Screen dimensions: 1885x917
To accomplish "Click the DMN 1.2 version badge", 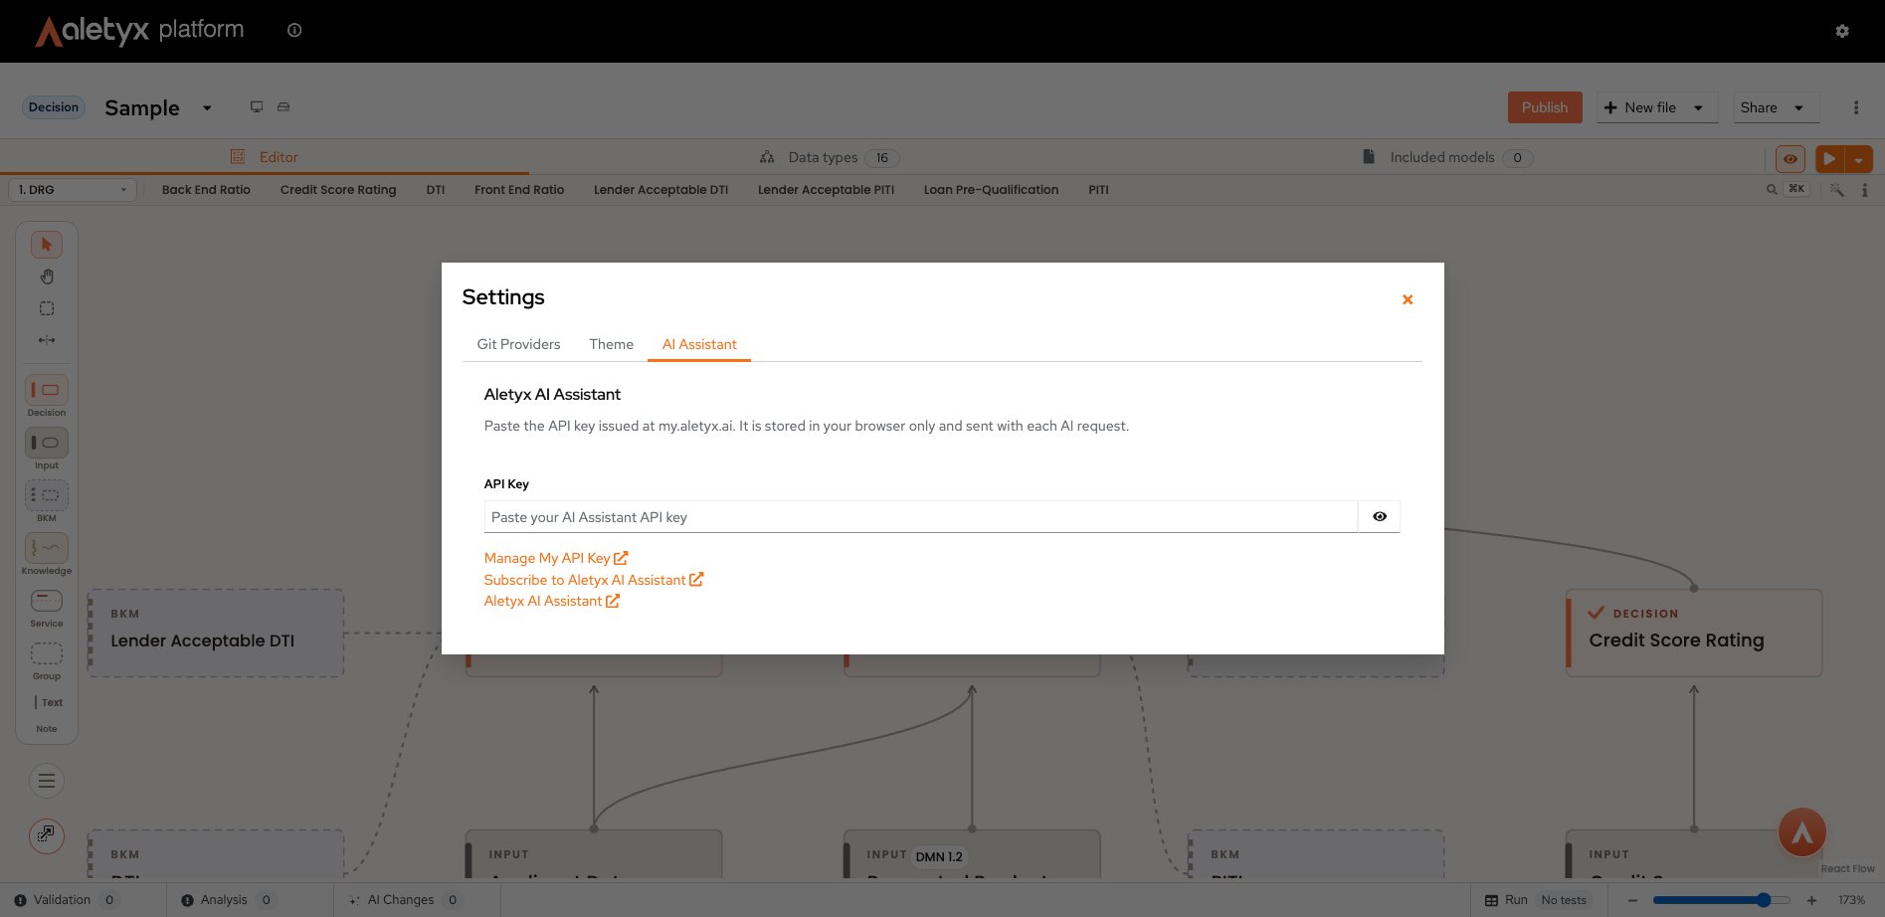I will (x=939, y=856).
